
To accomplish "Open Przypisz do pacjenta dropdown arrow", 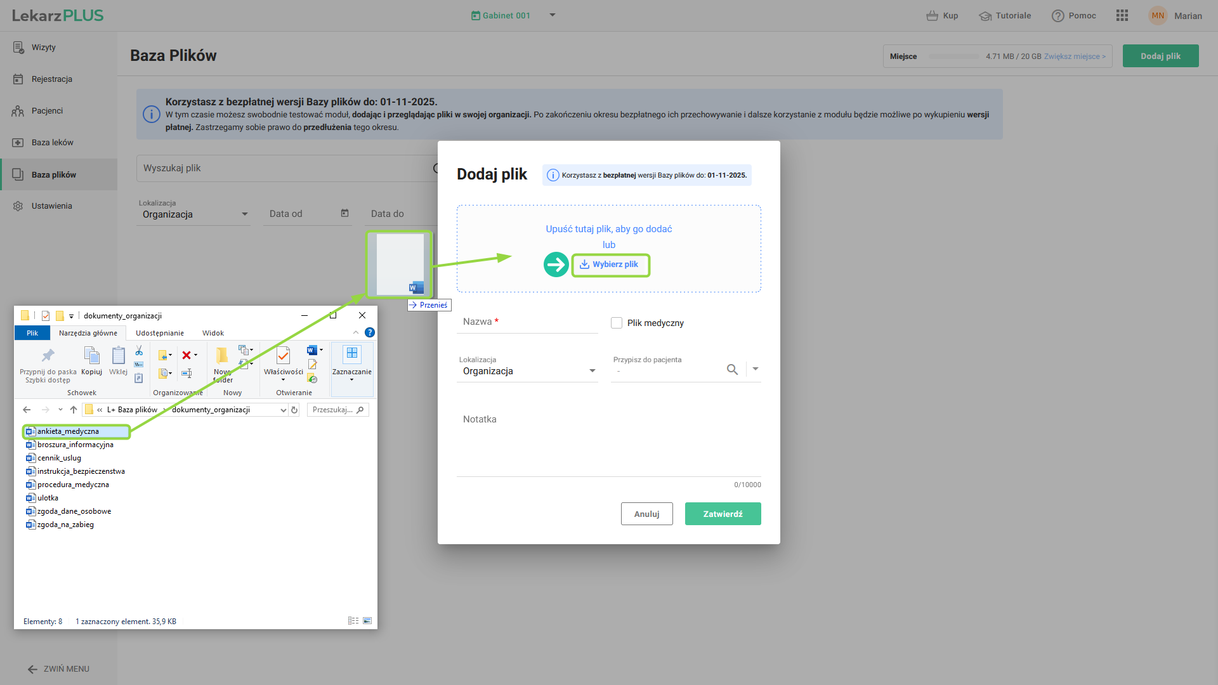I will [755, 369].
